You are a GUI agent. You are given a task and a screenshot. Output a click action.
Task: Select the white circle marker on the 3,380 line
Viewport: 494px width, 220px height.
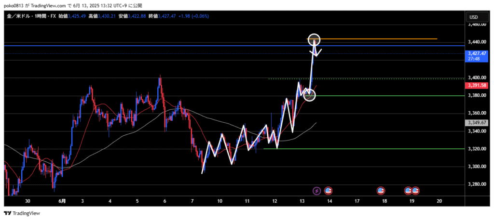(x=309, y=95)
